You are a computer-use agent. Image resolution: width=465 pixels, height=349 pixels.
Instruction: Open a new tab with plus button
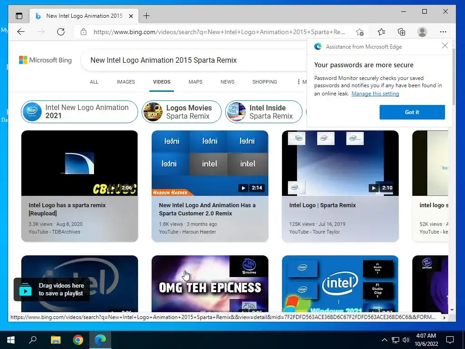click(147, 16)
